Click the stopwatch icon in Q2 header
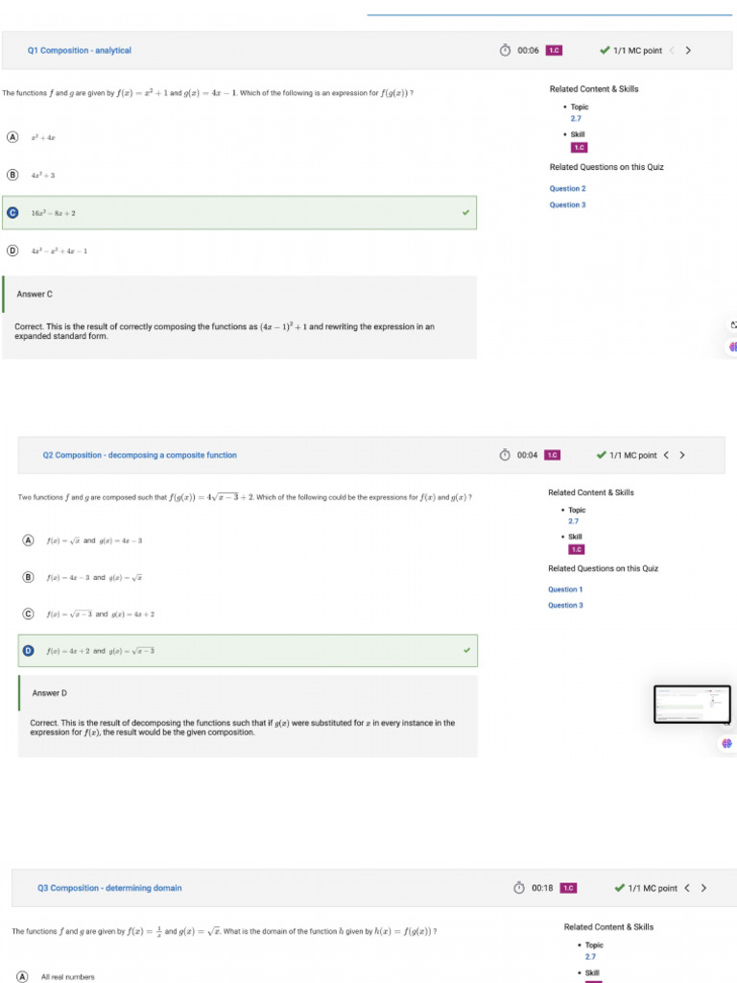Screen dimensions: 737x983 (x=505, y=455)
